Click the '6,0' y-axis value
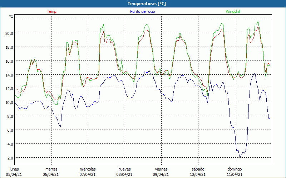This screenshot has height=178, width=286. [10, 130]
